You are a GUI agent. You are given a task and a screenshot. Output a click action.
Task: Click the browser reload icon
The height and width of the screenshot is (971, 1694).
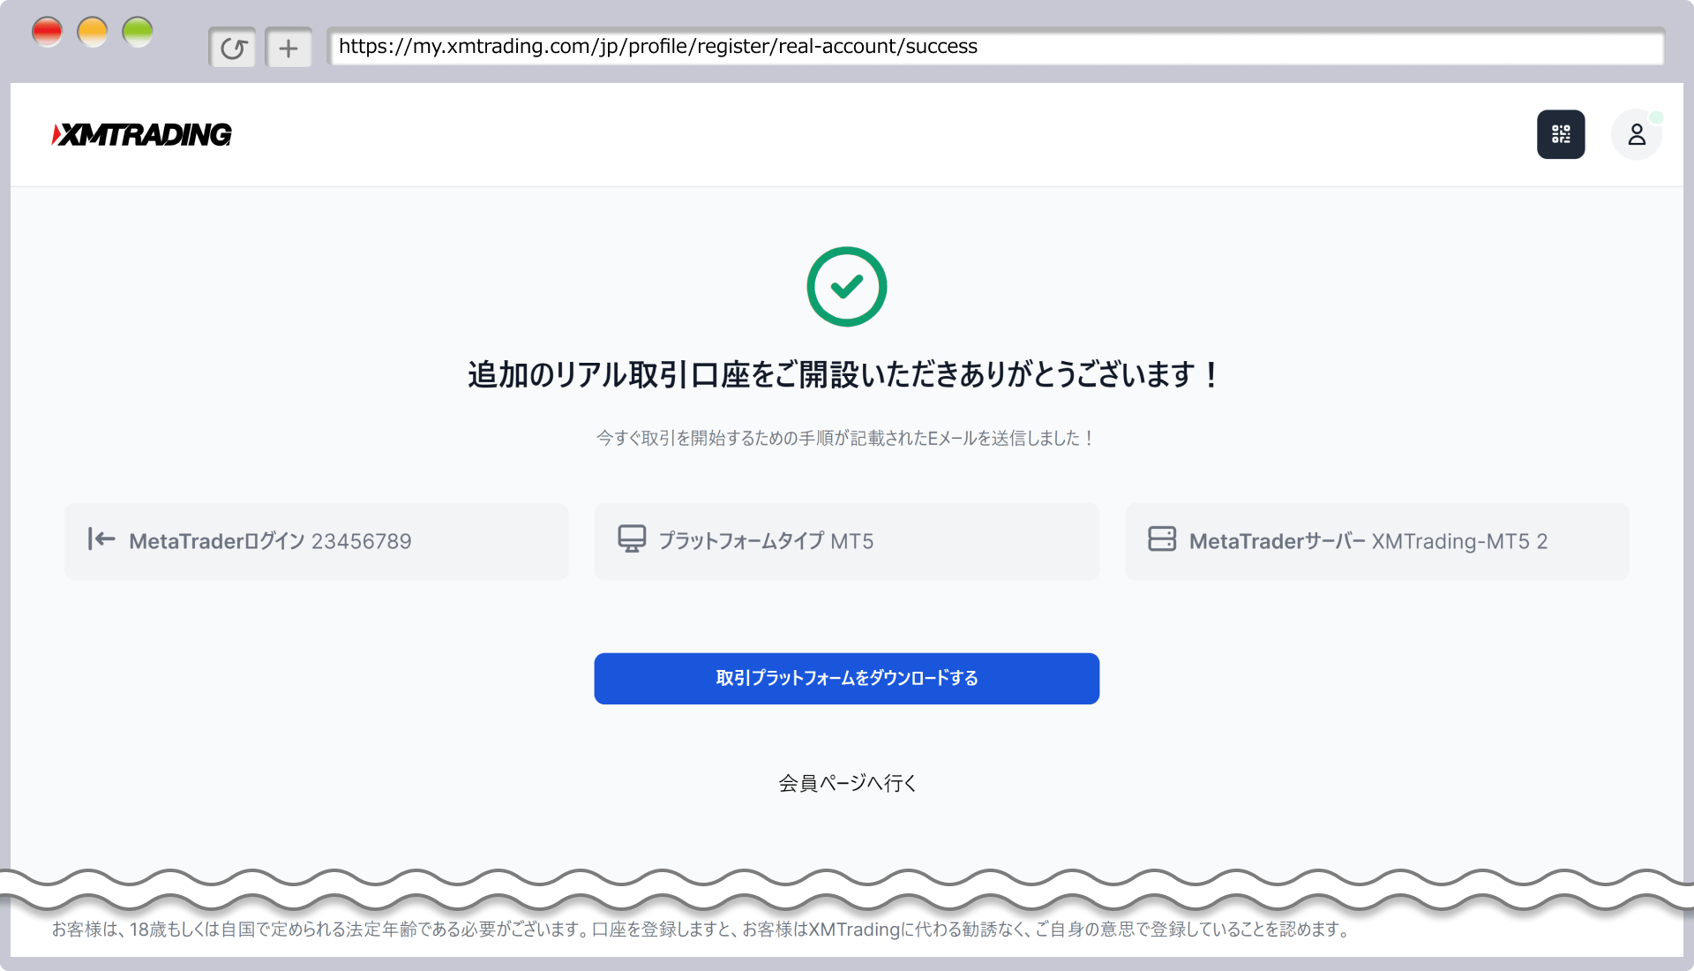pos(233,48)
